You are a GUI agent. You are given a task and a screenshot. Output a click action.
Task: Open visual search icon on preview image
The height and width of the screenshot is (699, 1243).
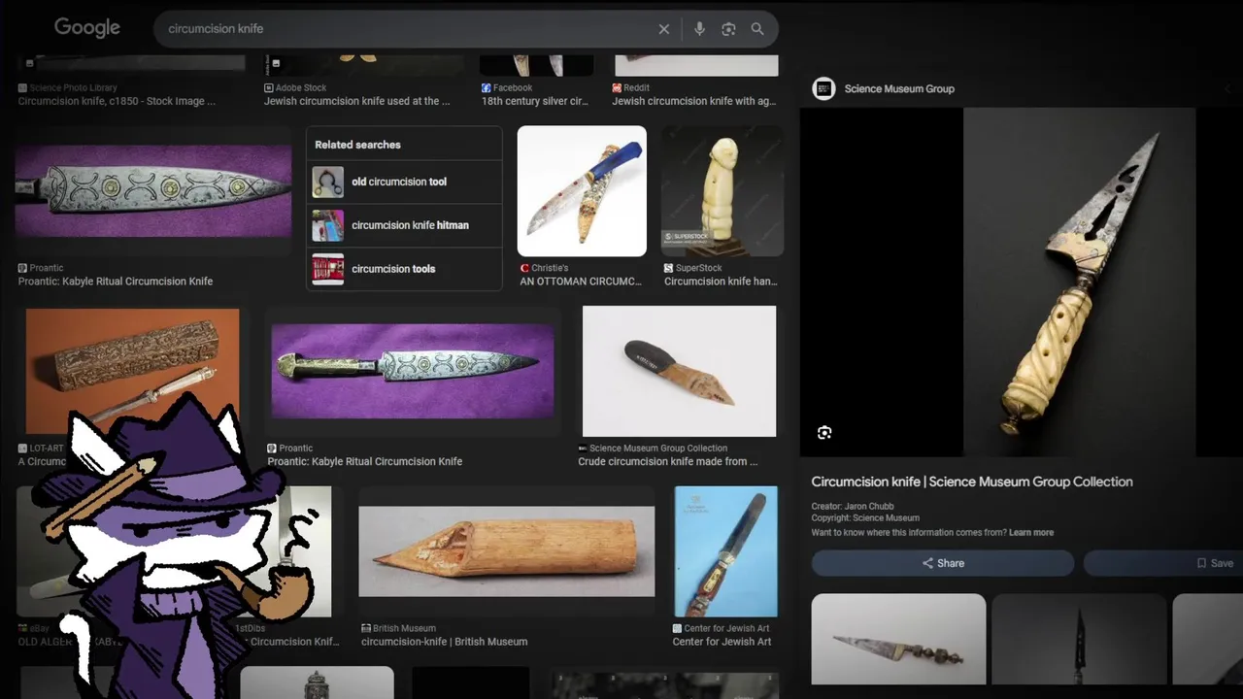coord(824,433)
